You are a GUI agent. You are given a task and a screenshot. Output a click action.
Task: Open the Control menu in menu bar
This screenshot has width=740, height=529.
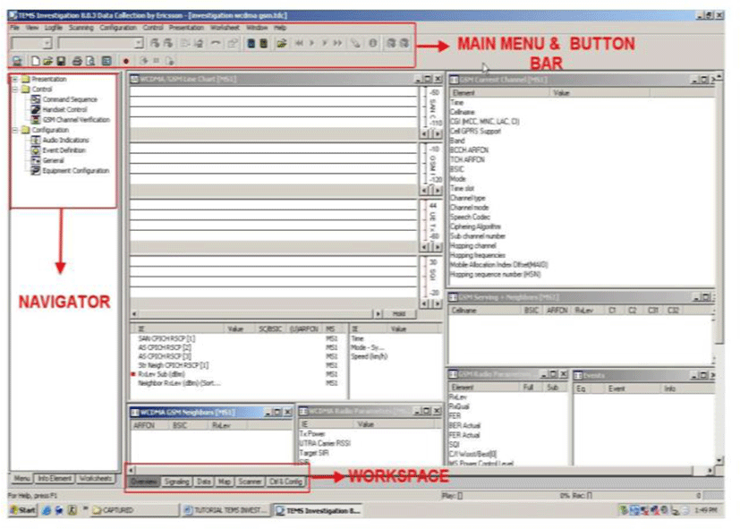[153, 28]
